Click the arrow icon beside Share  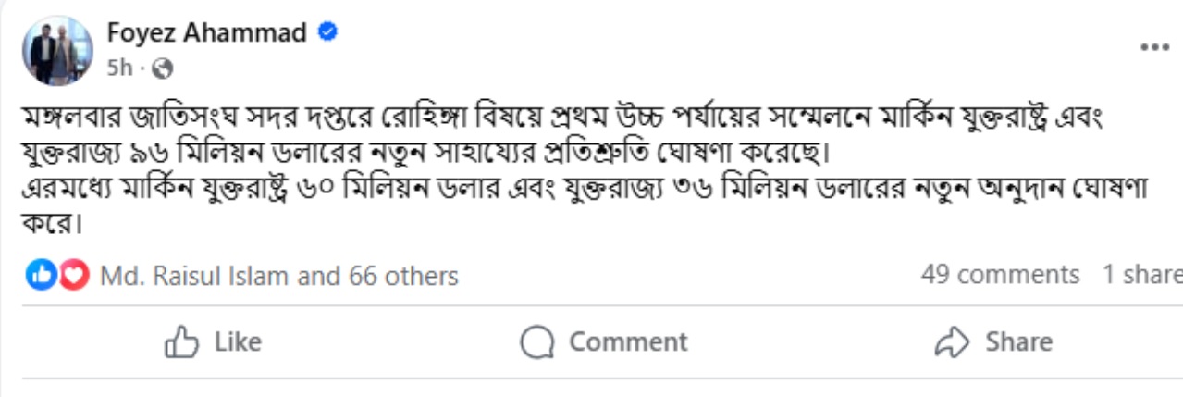click(951, 342)
